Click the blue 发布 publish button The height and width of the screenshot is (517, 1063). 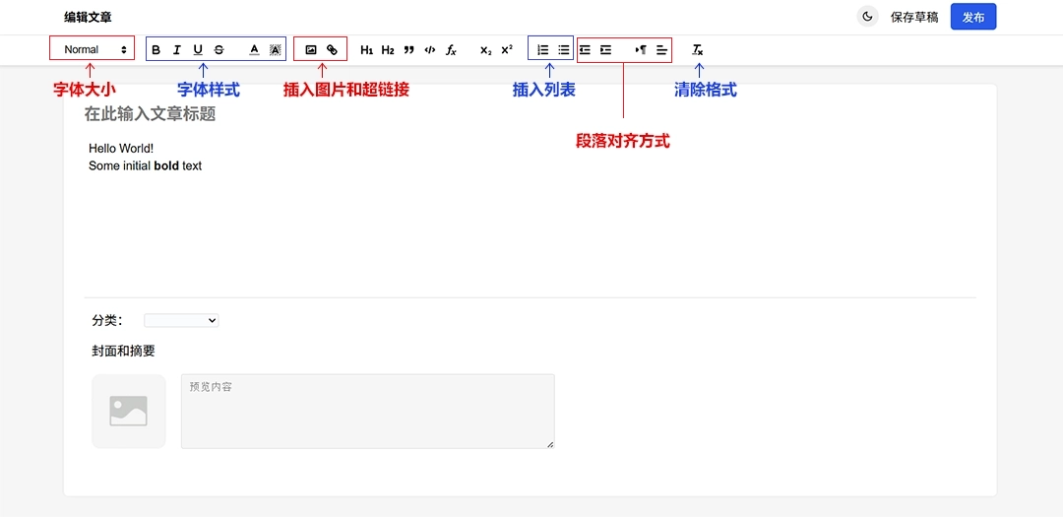pos(973,17)
